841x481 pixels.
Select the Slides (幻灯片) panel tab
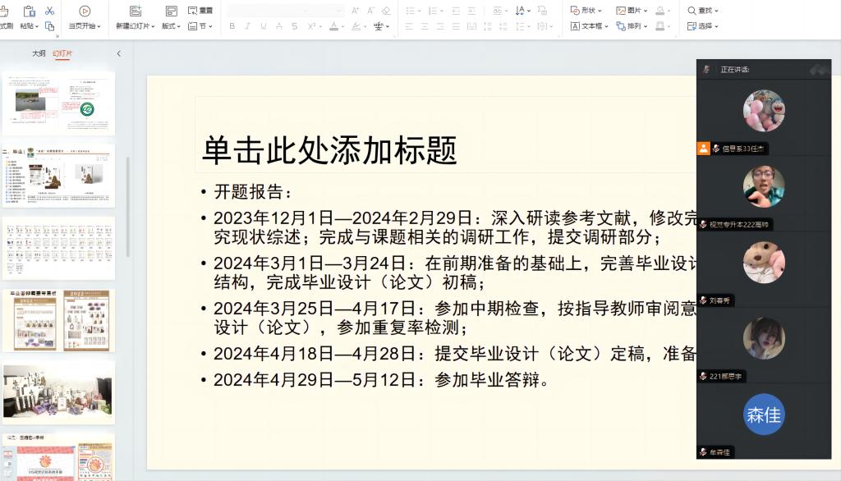62,53
